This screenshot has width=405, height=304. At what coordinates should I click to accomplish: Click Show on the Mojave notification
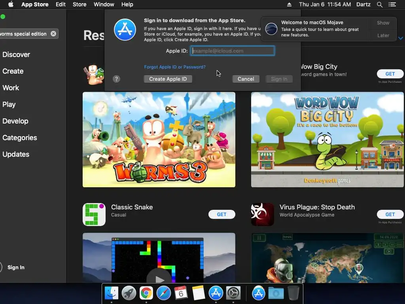(x=383, y=23)
